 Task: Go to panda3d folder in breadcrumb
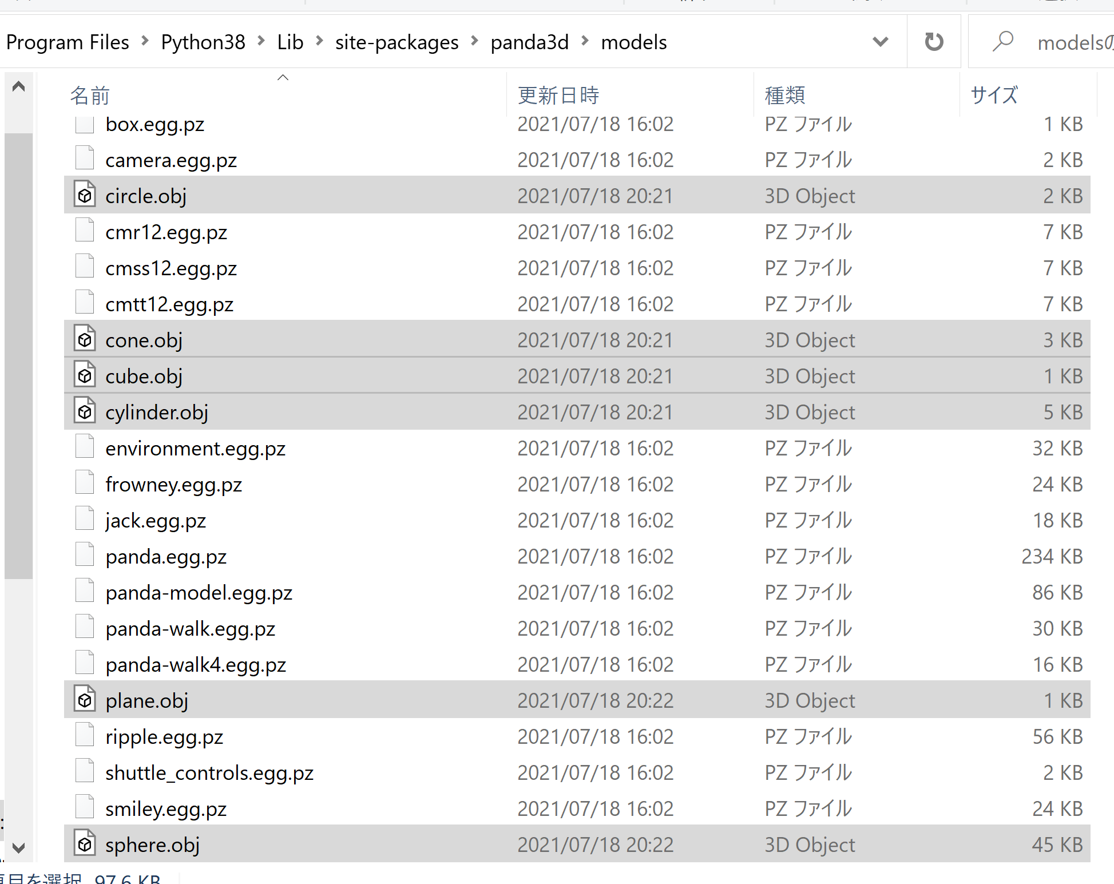pos(530,42)
